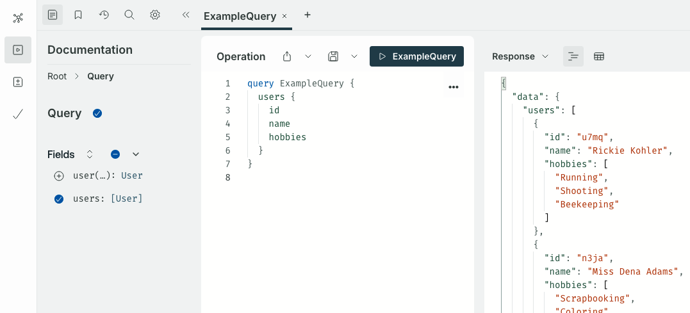This screenshot has width=690, height=313.
Task: Click the save operation icon
Action: (x=333, y=56)
